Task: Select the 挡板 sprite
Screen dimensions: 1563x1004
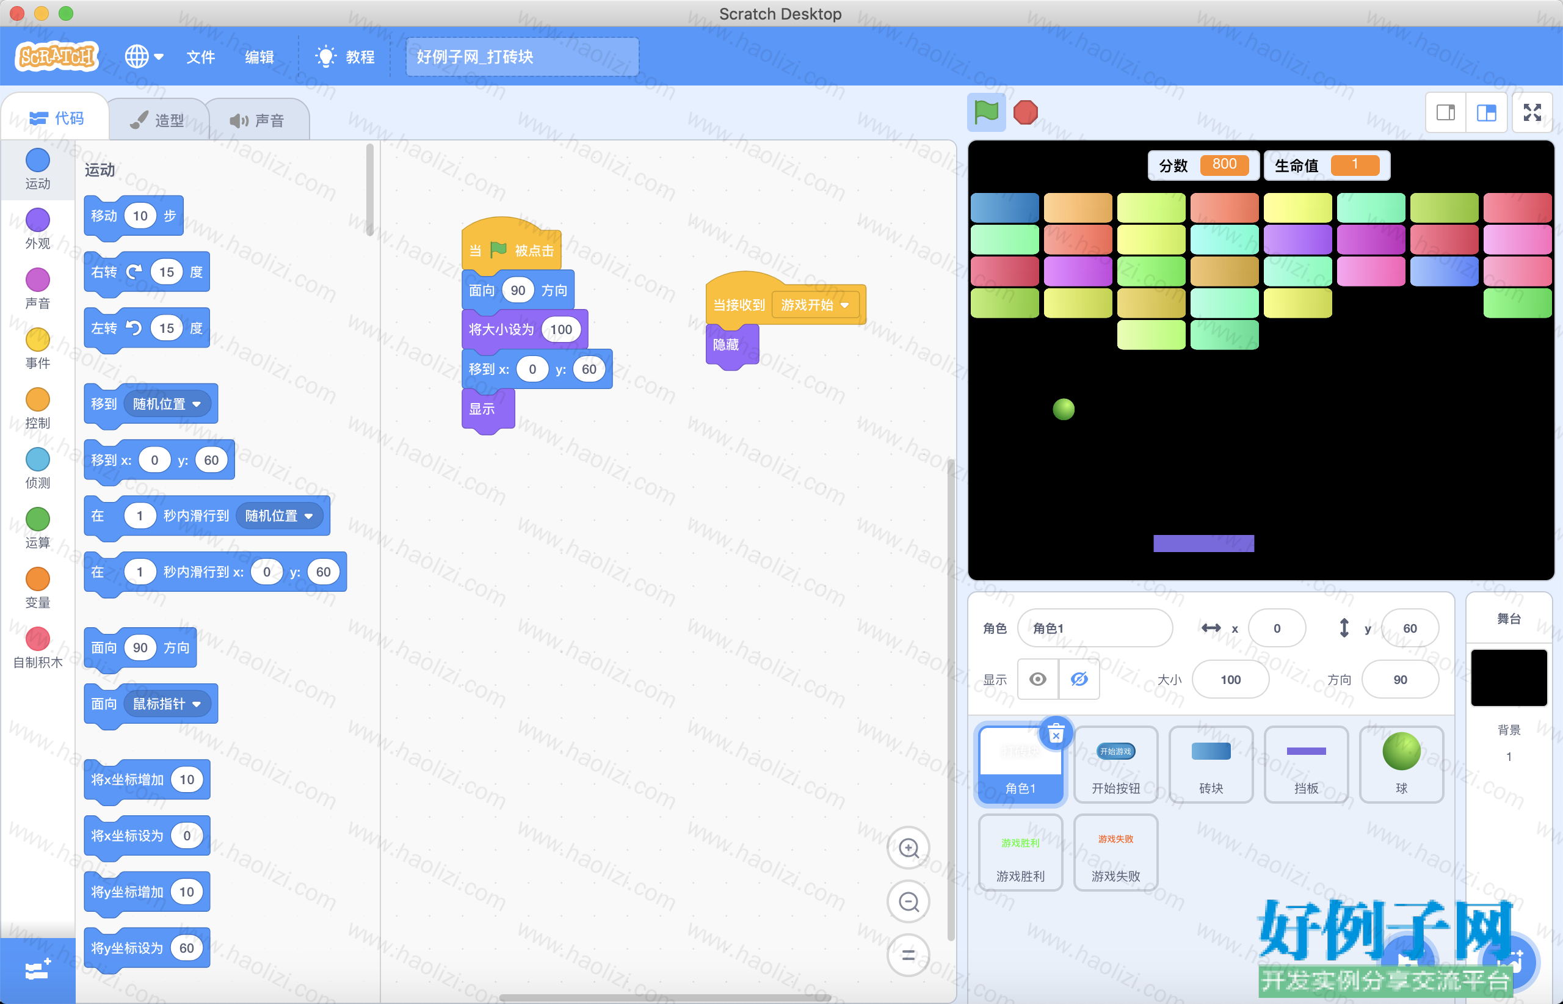Action: click(x=1306, y=765)
